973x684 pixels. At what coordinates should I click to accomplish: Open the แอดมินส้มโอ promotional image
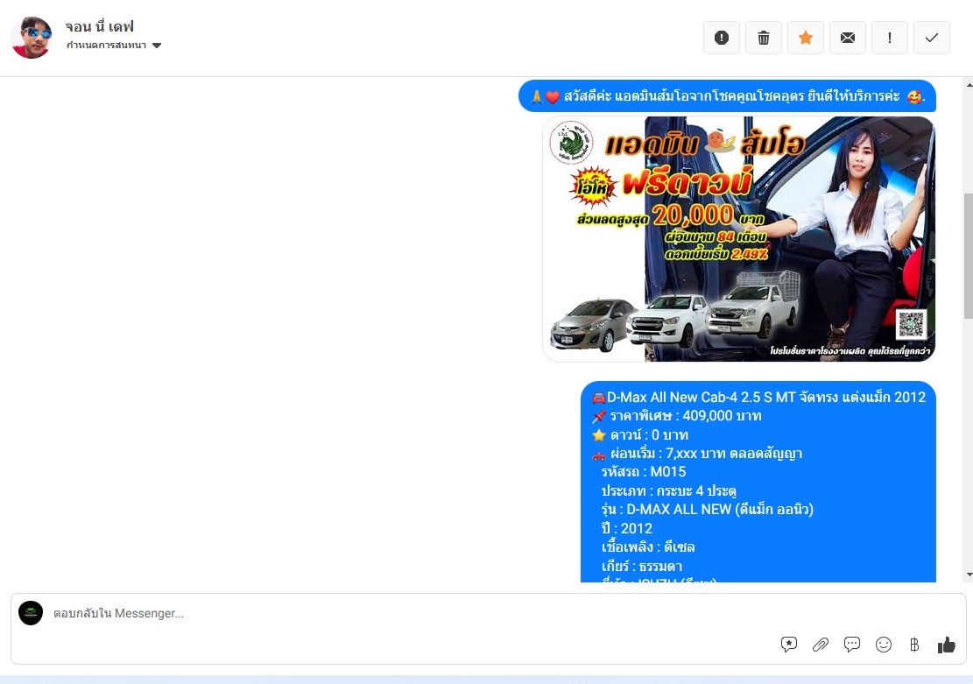point(738,239)
